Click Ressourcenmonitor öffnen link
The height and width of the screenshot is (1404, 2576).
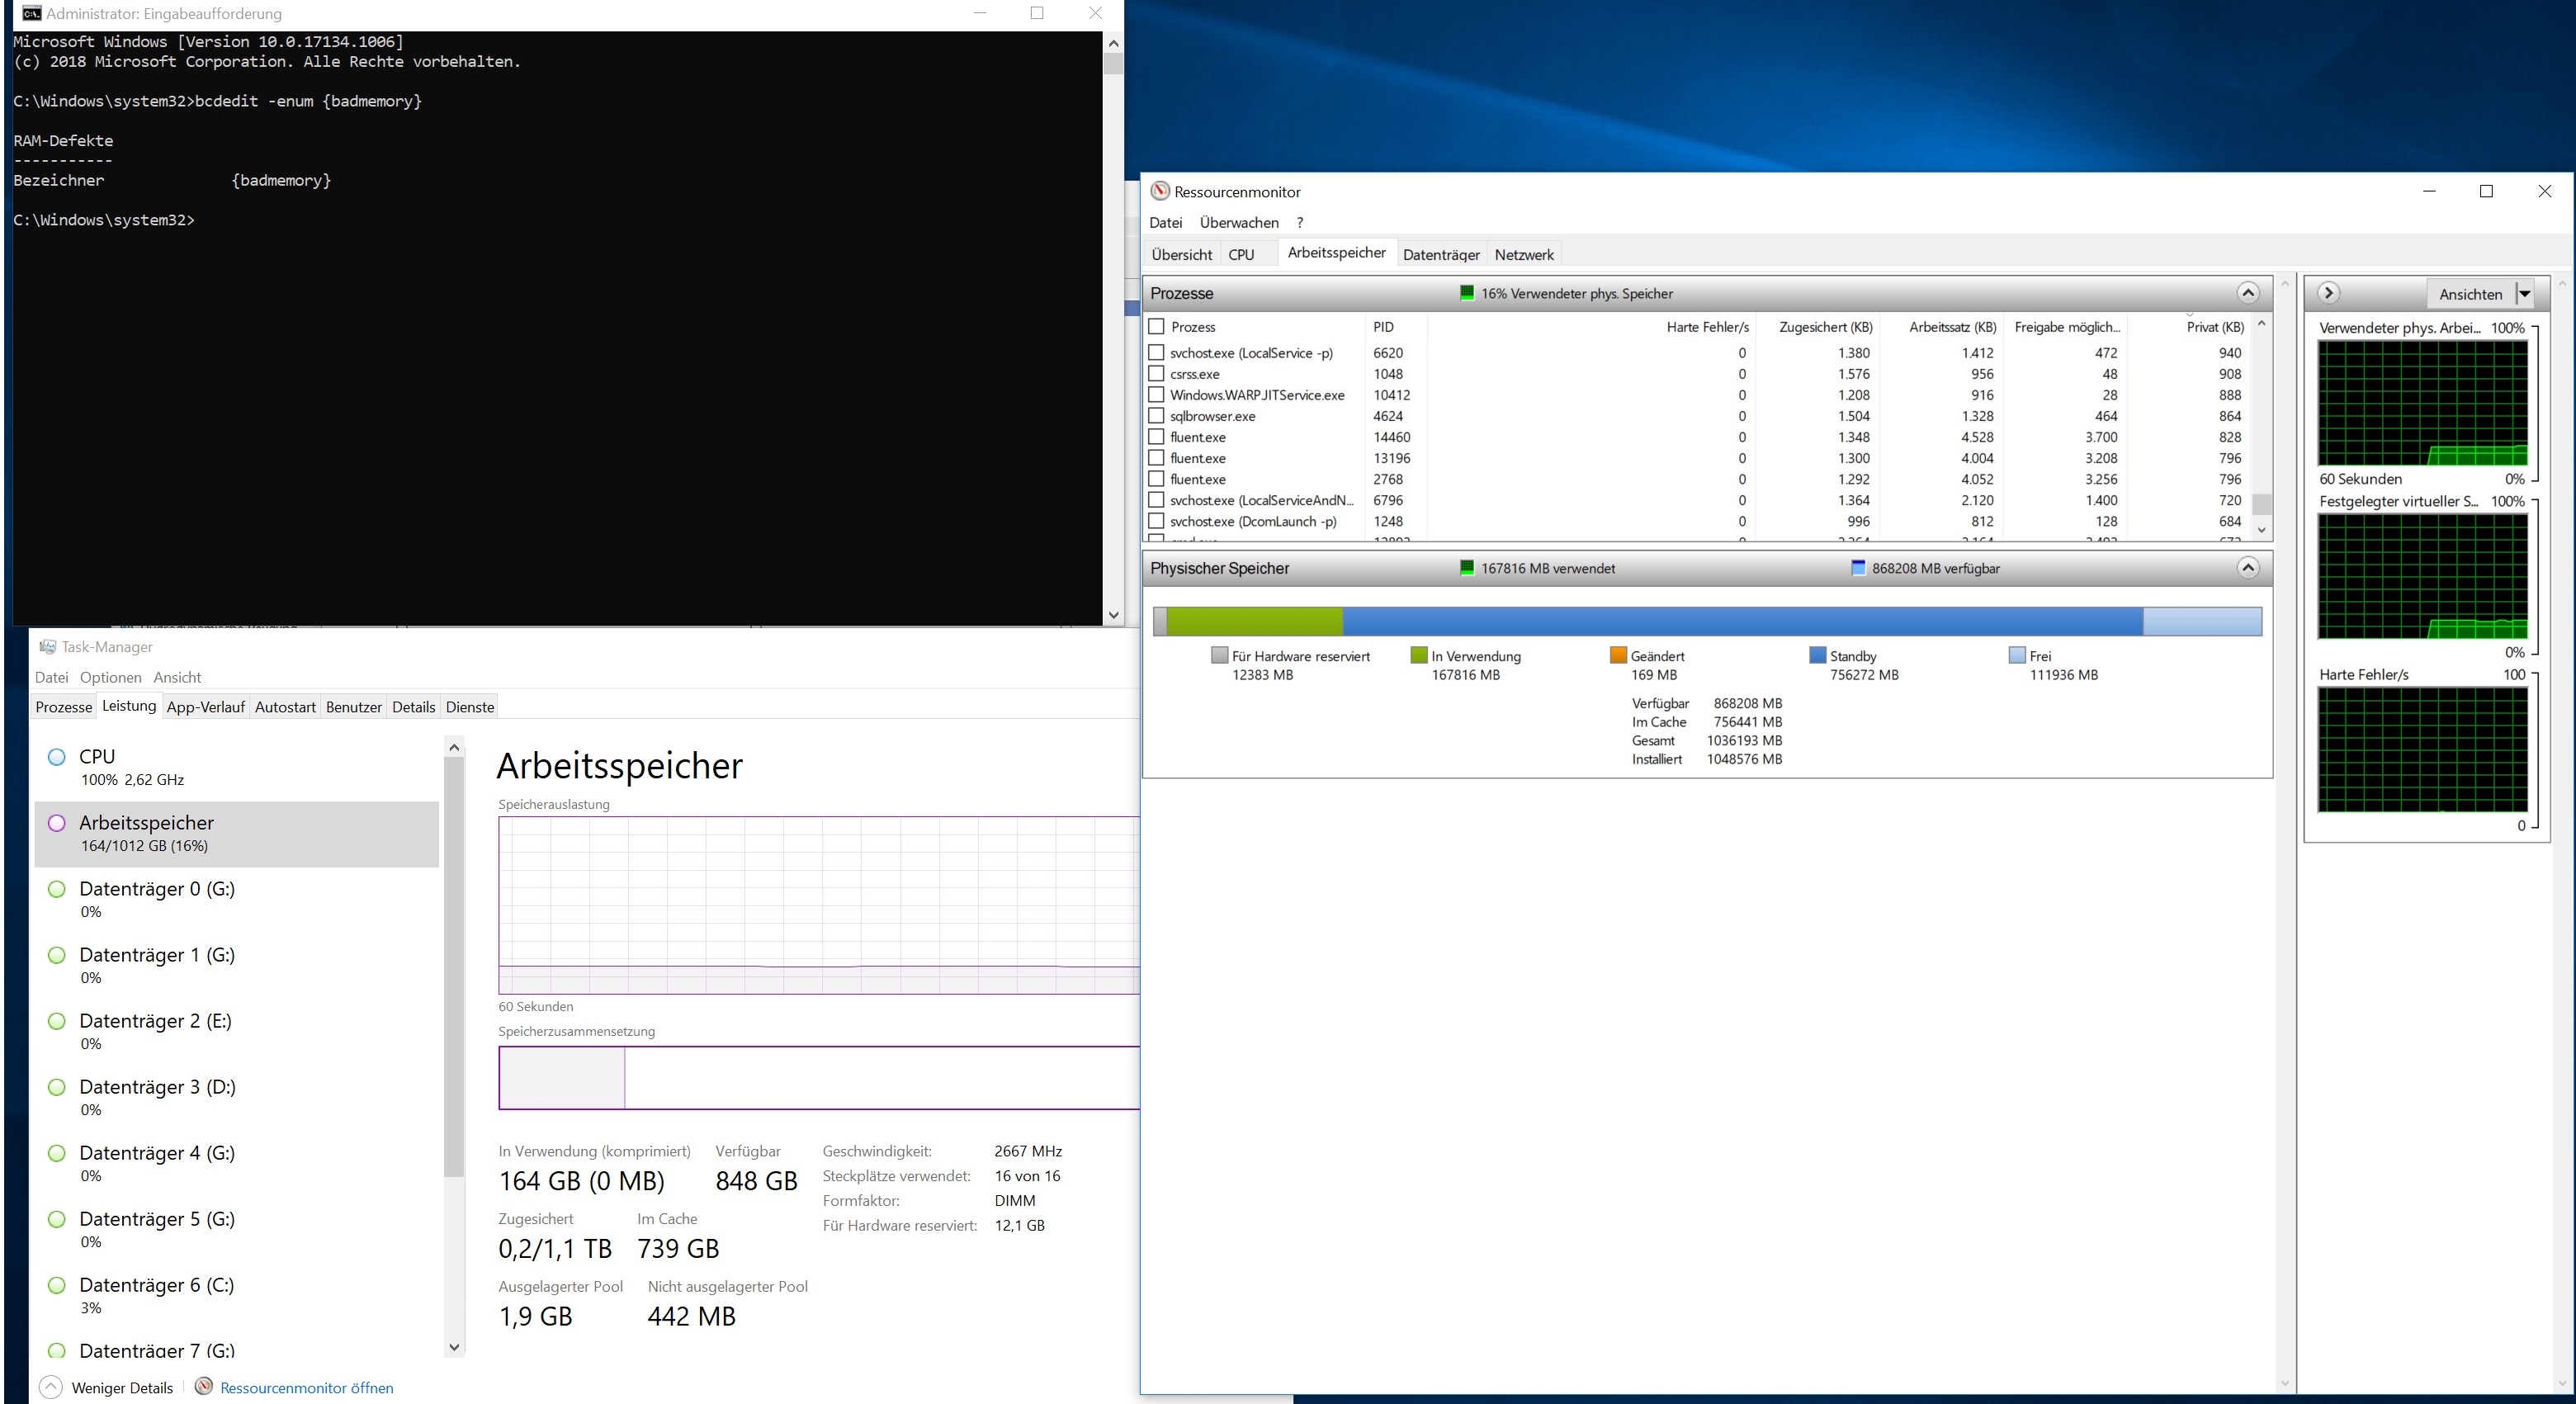click(x=306, y=1388)
